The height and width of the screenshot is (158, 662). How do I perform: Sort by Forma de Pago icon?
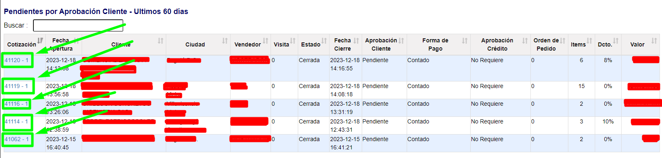(x=465, y=40)
